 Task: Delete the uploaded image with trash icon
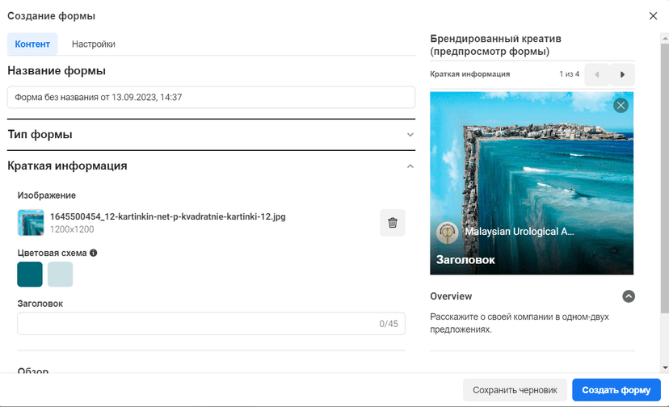click(x=393, y=223)
